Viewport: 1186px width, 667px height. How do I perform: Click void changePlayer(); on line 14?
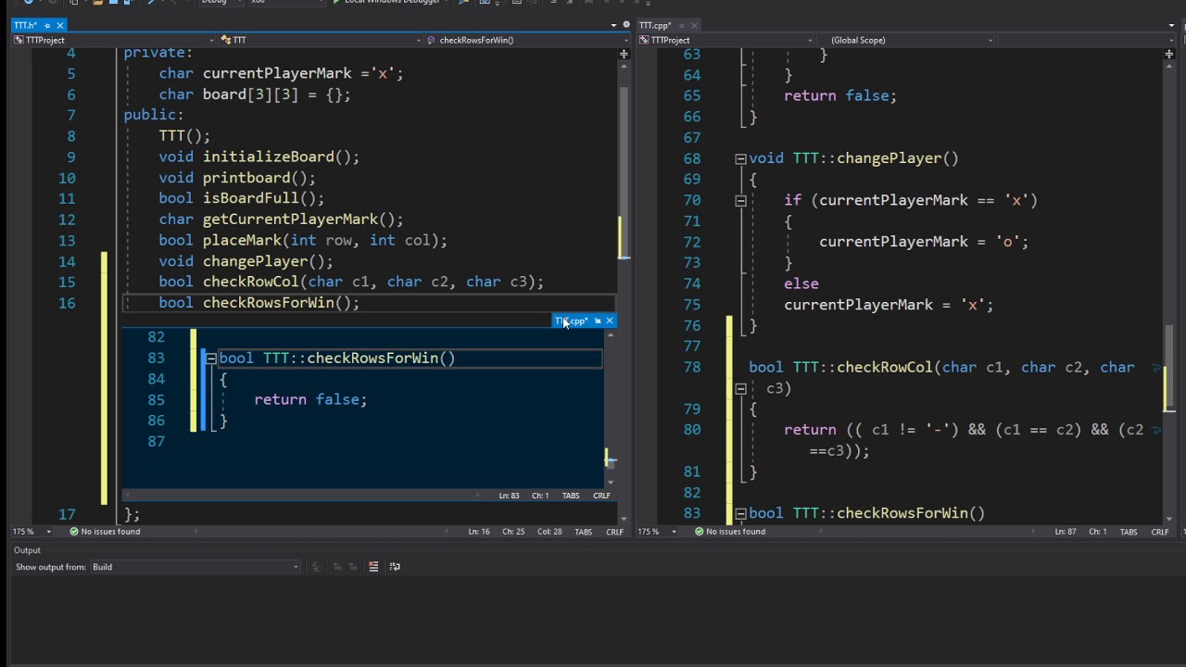click(246, 261)
